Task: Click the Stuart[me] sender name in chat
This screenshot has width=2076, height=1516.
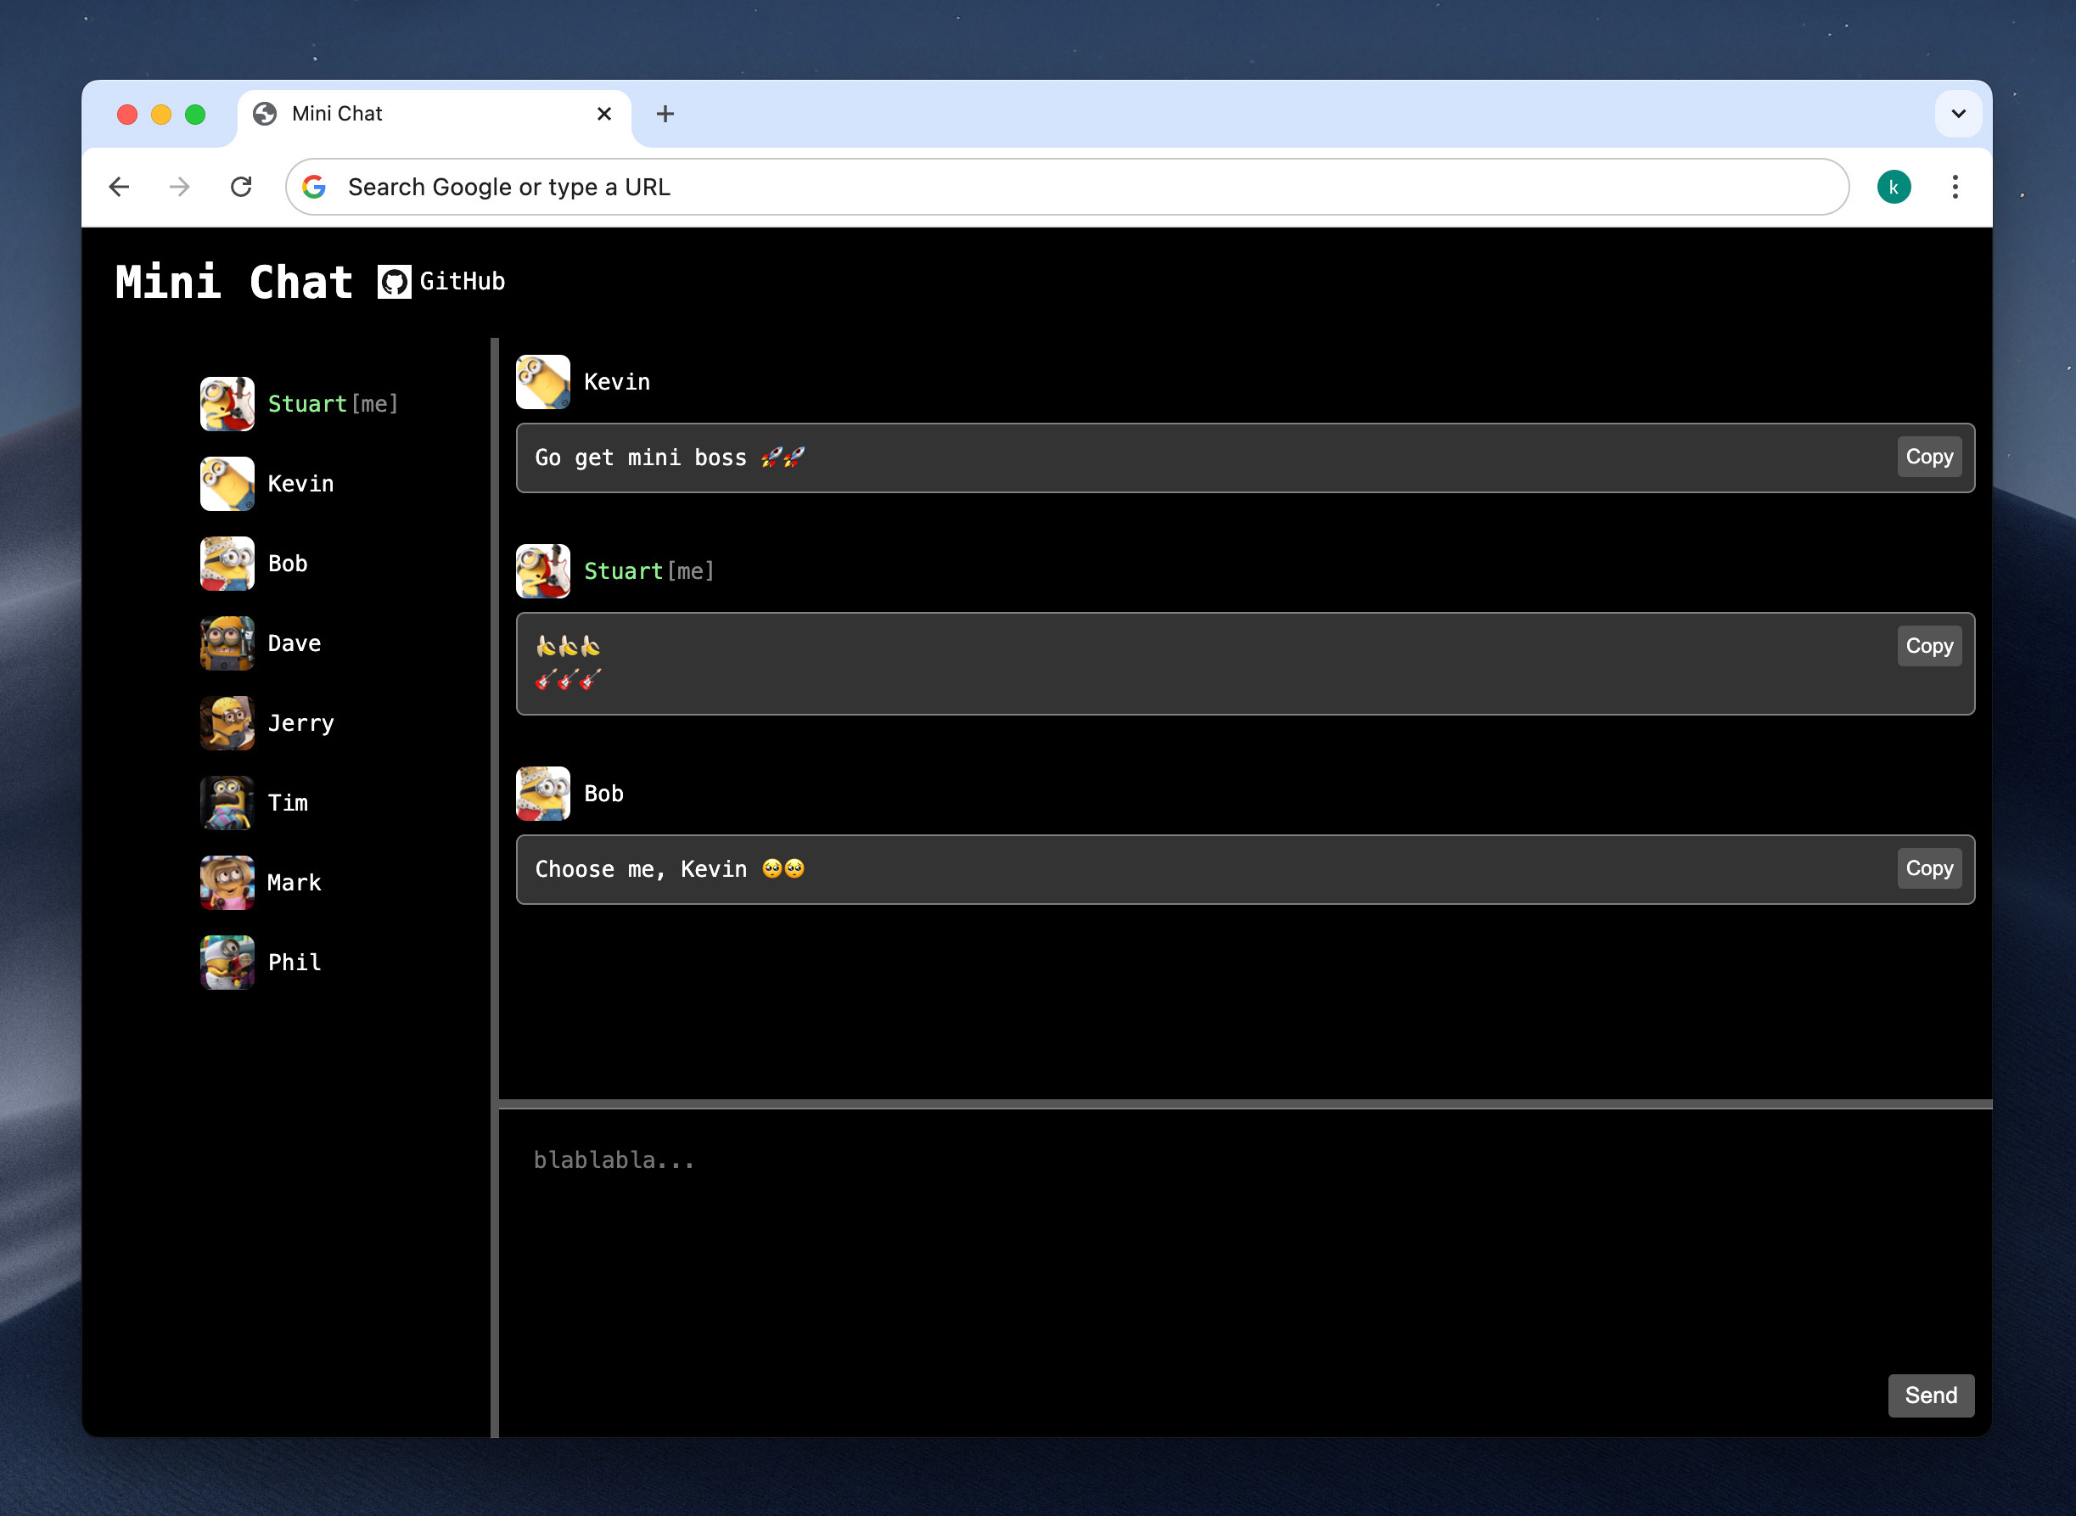Action: [x=649, y=570]
